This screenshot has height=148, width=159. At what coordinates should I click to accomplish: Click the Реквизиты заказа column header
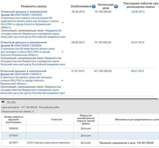click(x=34, y=6)
